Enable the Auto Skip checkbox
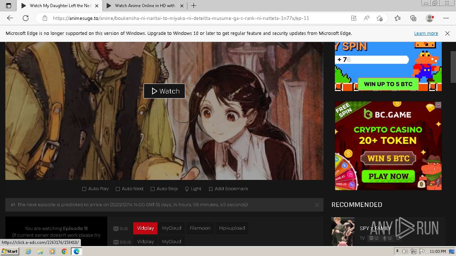Viewport: 456px width, 256px height. [164, 189]
